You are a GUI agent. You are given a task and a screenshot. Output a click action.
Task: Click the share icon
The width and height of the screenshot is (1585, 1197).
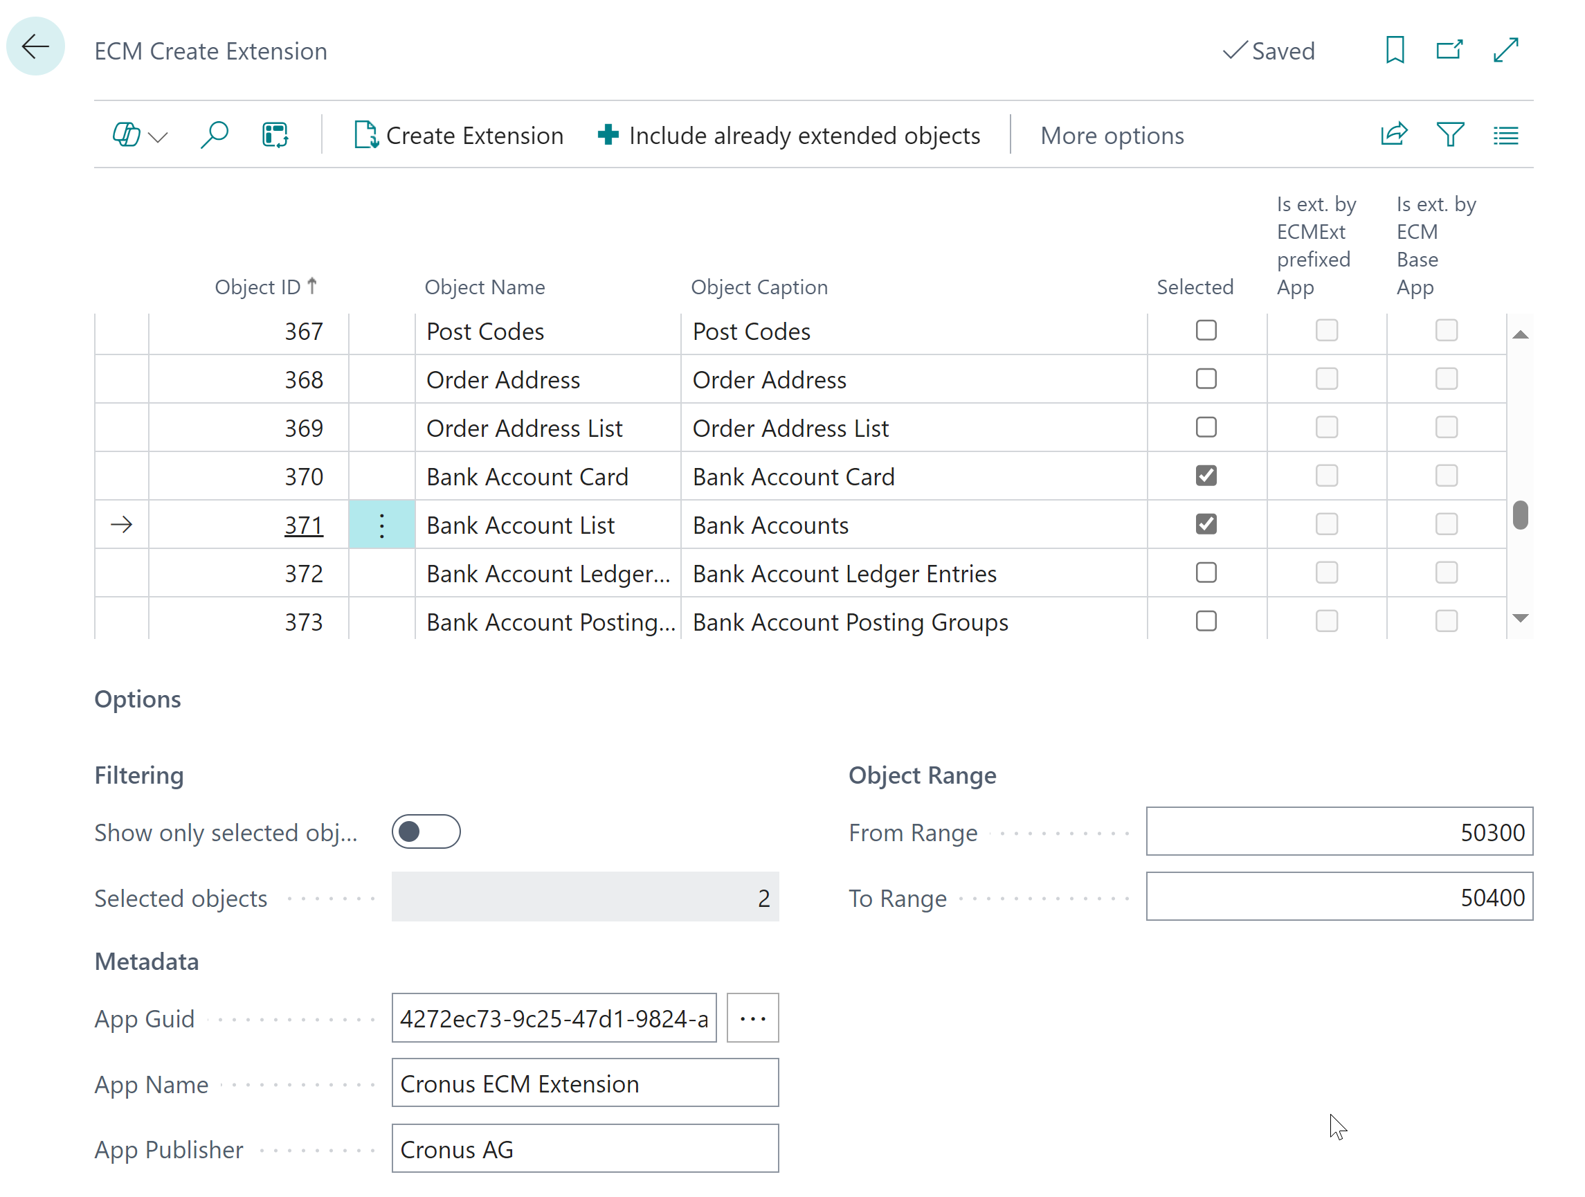pyautogui.click(x=1393, y=135)
